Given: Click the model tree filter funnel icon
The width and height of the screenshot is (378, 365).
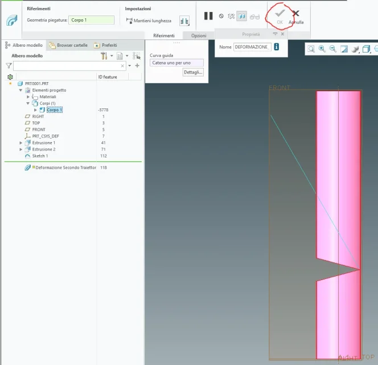Looking at the screenshot, I should pos(8,66).
